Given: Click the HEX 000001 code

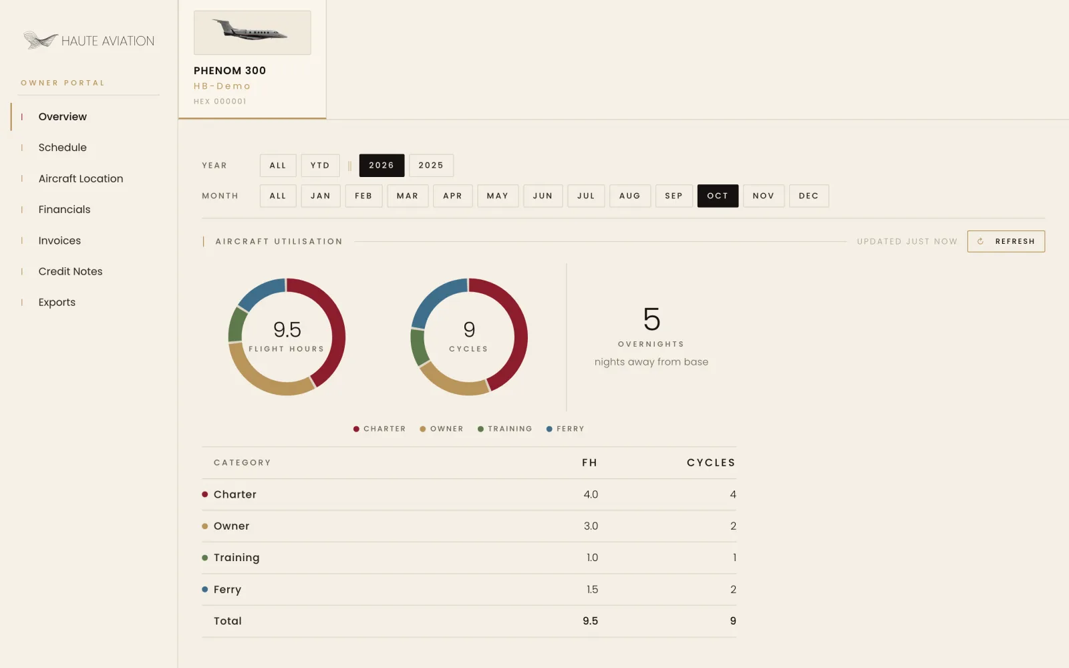Looking at the screenshot, I should 220,102.
